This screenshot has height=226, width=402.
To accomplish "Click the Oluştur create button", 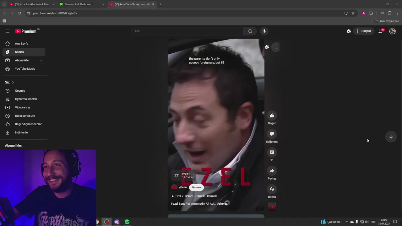I will 363,31.
